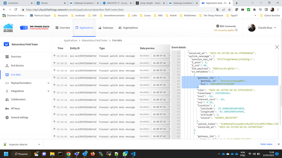Click the share page icon in the address bar

(x=224, y=10)
